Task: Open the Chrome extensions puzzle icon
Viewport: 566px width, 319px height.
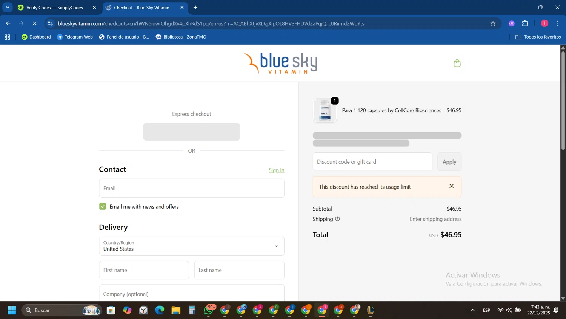Action: tap(525, 23)
